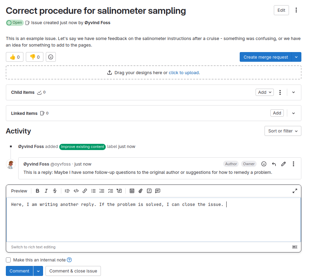Enter full screen editor mode
321x278 pixels.
point(295,191)
